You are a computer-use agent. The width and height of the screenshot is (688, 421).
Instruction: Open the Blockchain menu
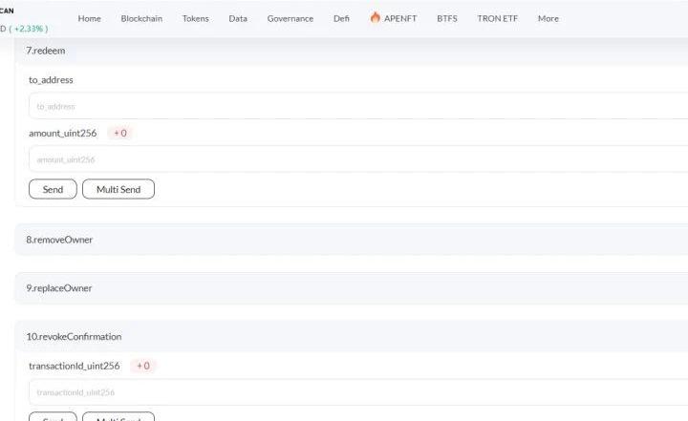pyautogui.click(x=141, y=18)
